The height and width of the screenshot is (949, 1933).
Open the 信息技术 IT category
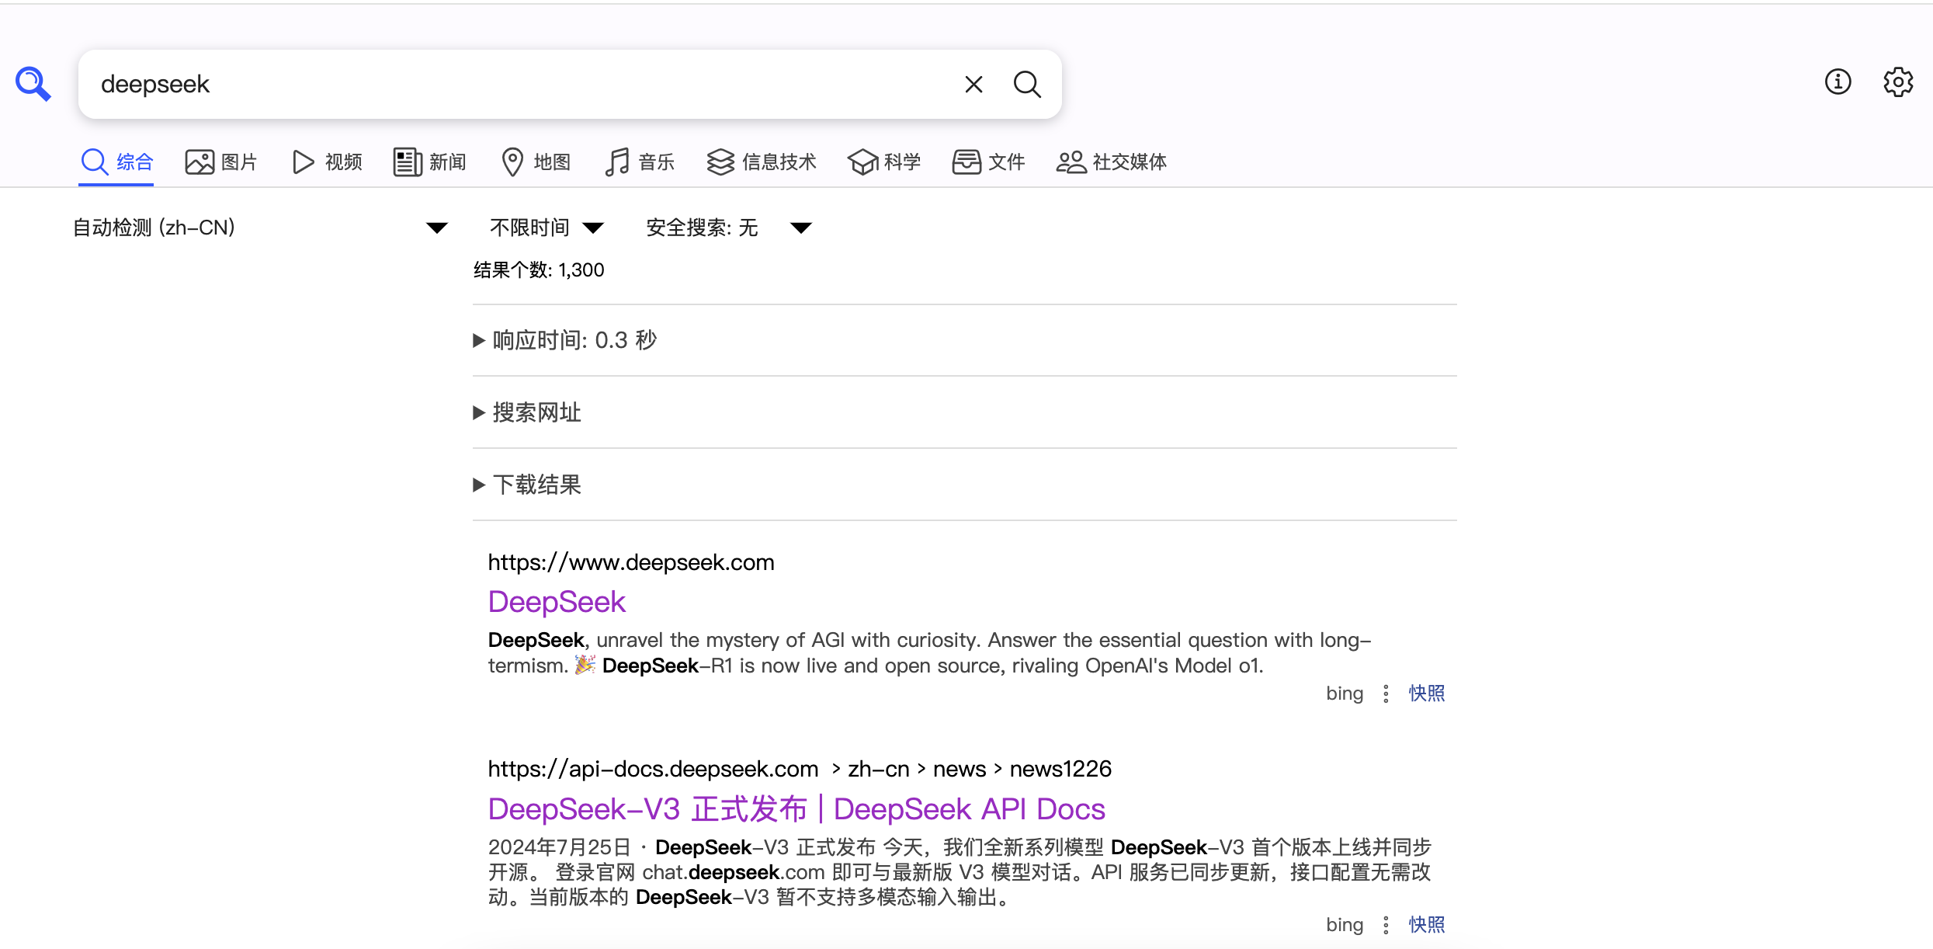coord(762,162)
